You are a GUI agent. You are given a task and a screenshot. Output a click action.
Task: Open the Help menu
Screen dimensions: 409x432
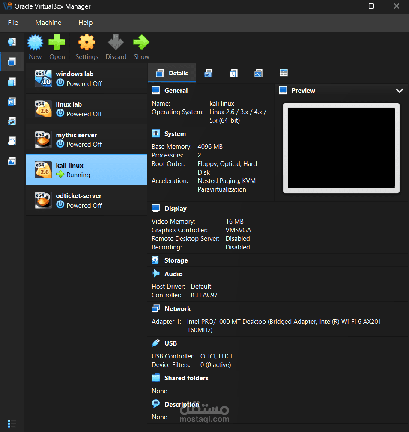tap(86, 23)
